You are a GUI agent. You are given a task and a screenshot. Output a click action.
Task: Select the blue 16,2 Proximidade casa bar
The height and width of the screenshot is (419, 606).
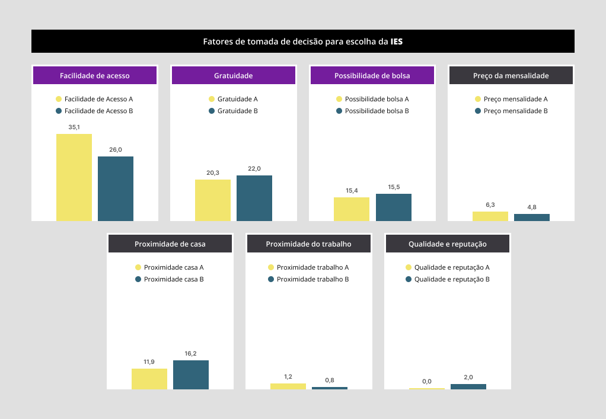[191, 375]
